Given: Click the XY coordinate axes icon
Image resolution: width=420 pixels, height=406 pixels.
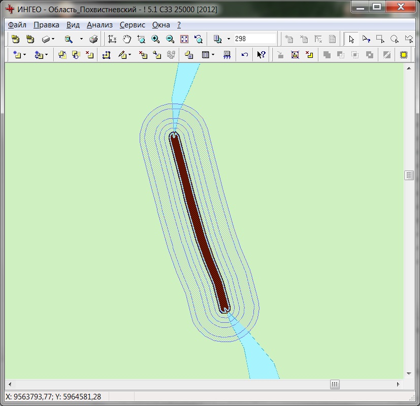Looking at the screenshot, I should click(x=112, y=39).
